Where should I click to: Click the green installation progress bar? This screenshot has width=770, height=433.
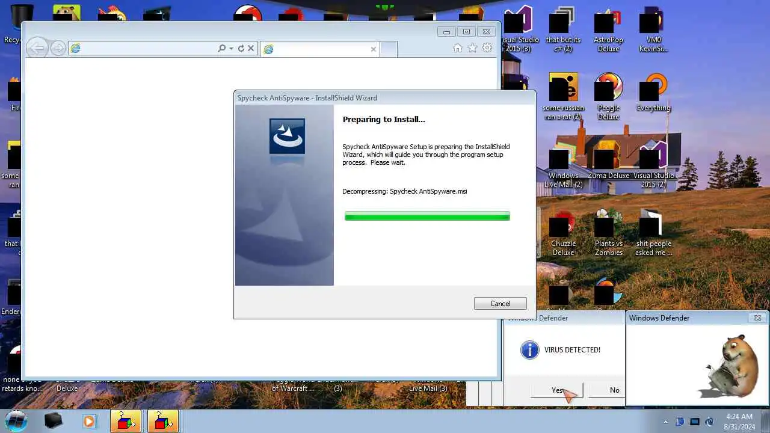point(427,216)
